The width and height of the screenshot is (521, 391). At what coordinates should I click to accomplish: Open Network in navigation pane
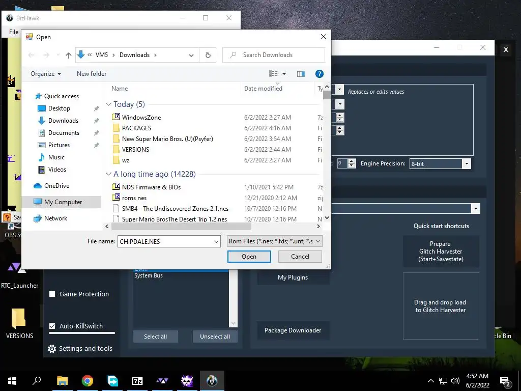click(55, 218)
